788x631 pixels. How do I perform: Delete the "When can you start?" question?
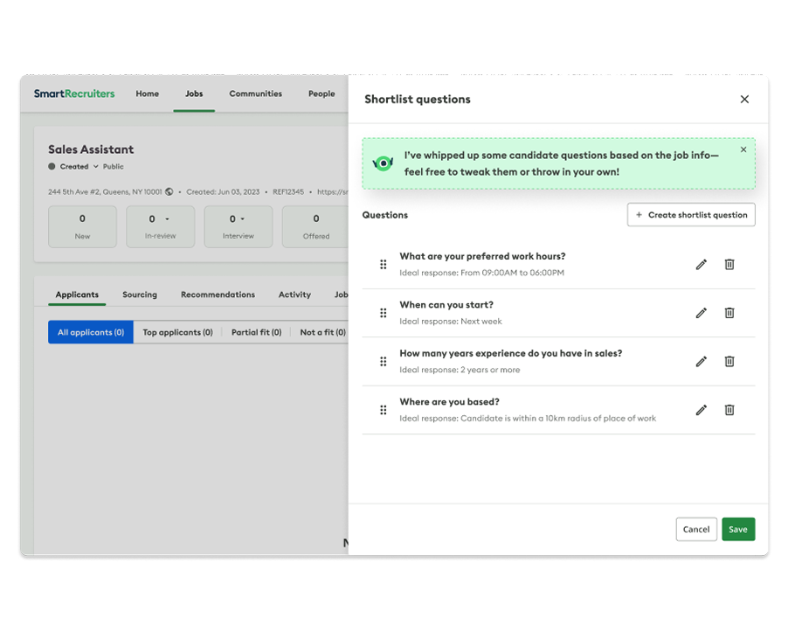click(x=729, y=313)
